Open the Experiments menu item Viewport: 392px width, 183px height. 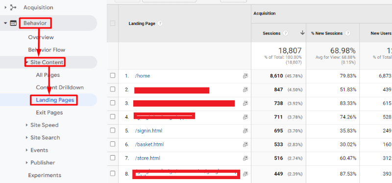[x=45, y=175]
